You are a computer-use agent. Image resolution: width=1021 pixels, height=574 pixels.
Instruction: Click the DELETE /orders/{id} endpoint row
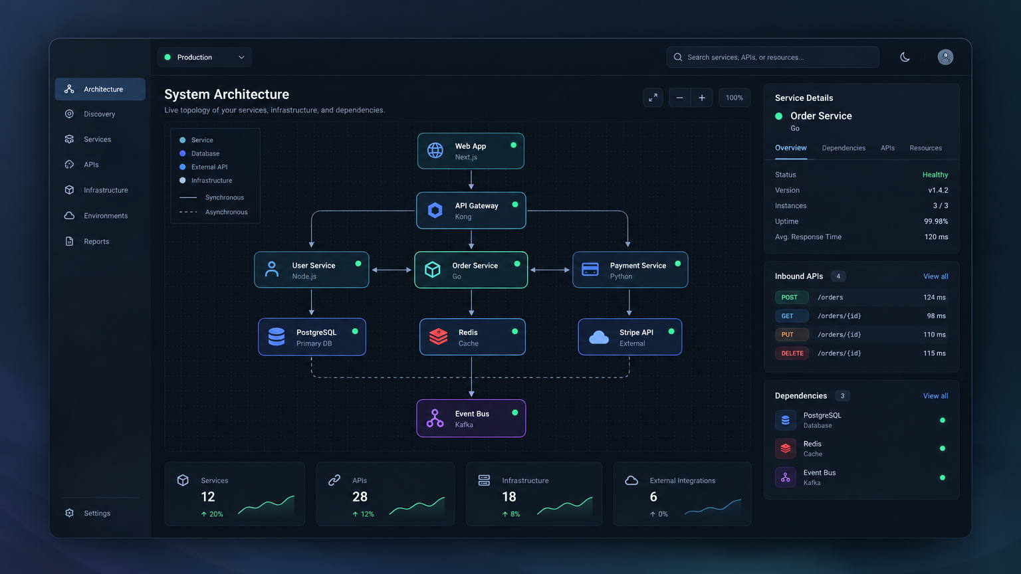(x=861, y=353)
